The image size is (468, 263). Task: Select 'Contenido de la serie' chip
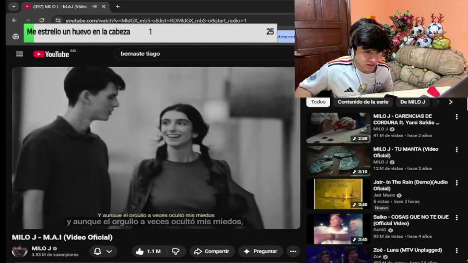[363, 102]
